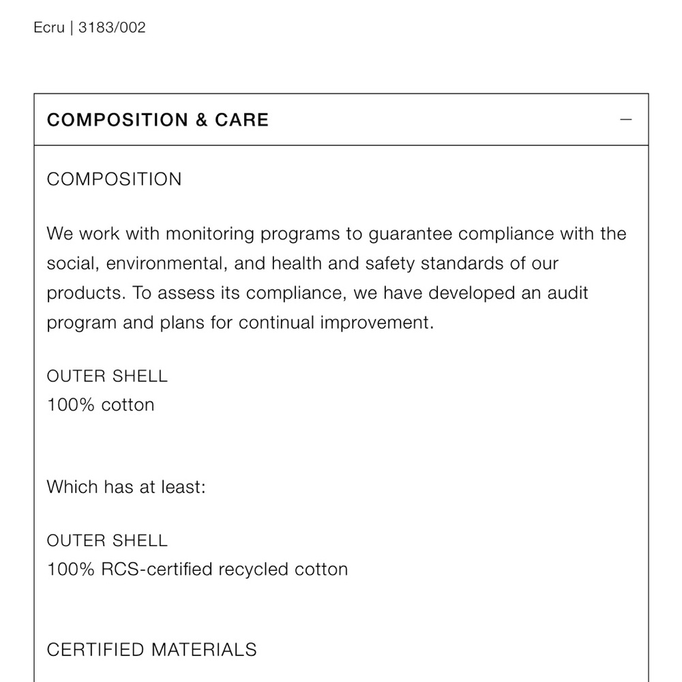Click the words 'developed an audit'

pyautogui.click(x=508, y=293)
